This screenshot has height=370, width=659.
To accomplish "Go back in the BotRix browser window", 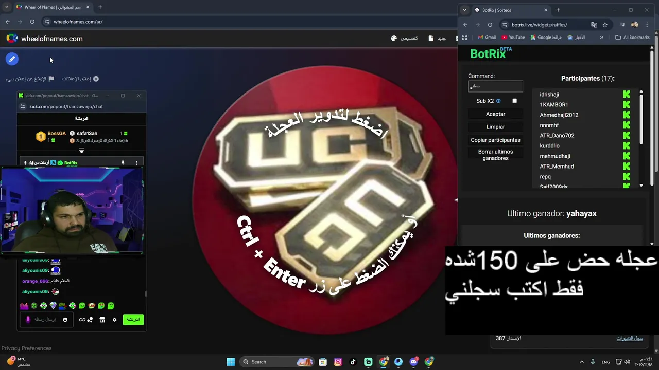I will pos(465,25).
